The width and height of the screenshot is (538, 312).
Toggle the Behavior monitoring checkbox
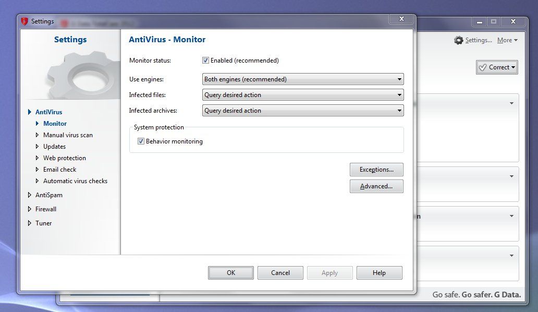[141, 141]
